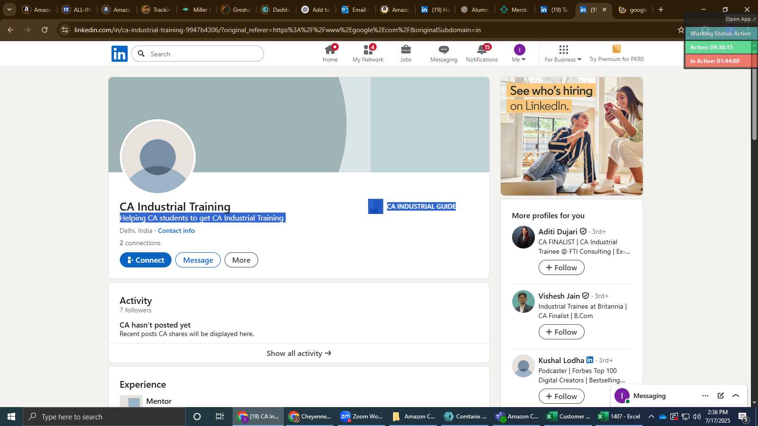Open Cortana circle icon
The width and height of the screenshot is (758, 426).
pyautogui.click(x=197, y=417)
